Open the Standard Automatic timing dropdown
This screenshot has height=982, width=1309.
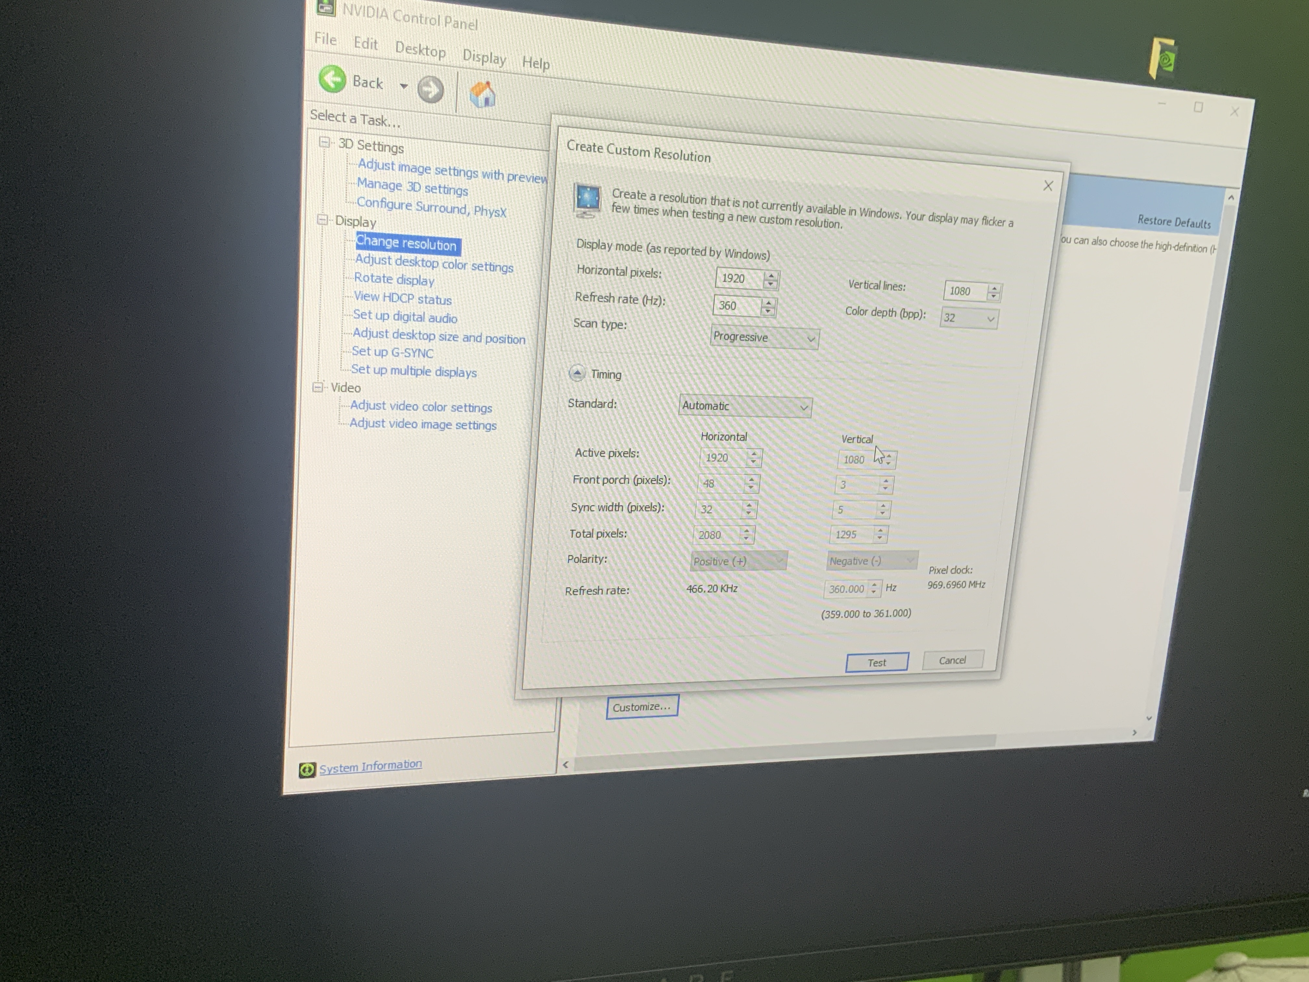click(x=744, y=407)
